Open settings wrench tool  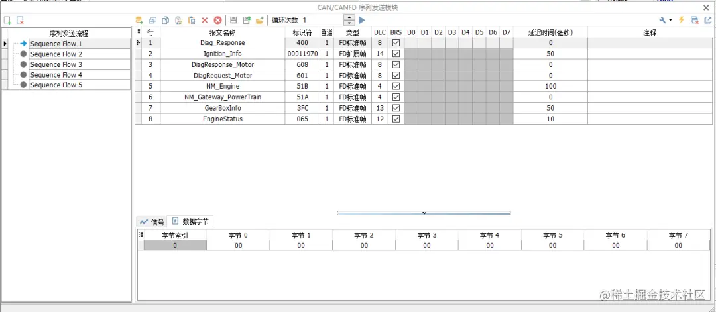point(662,20)
